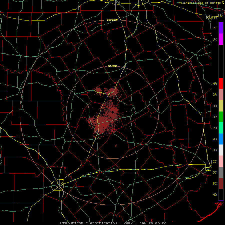Viewport: 225px width, 225px height.
Task: Pick the HR green legend swatch
Action: (x=221, y=117)
